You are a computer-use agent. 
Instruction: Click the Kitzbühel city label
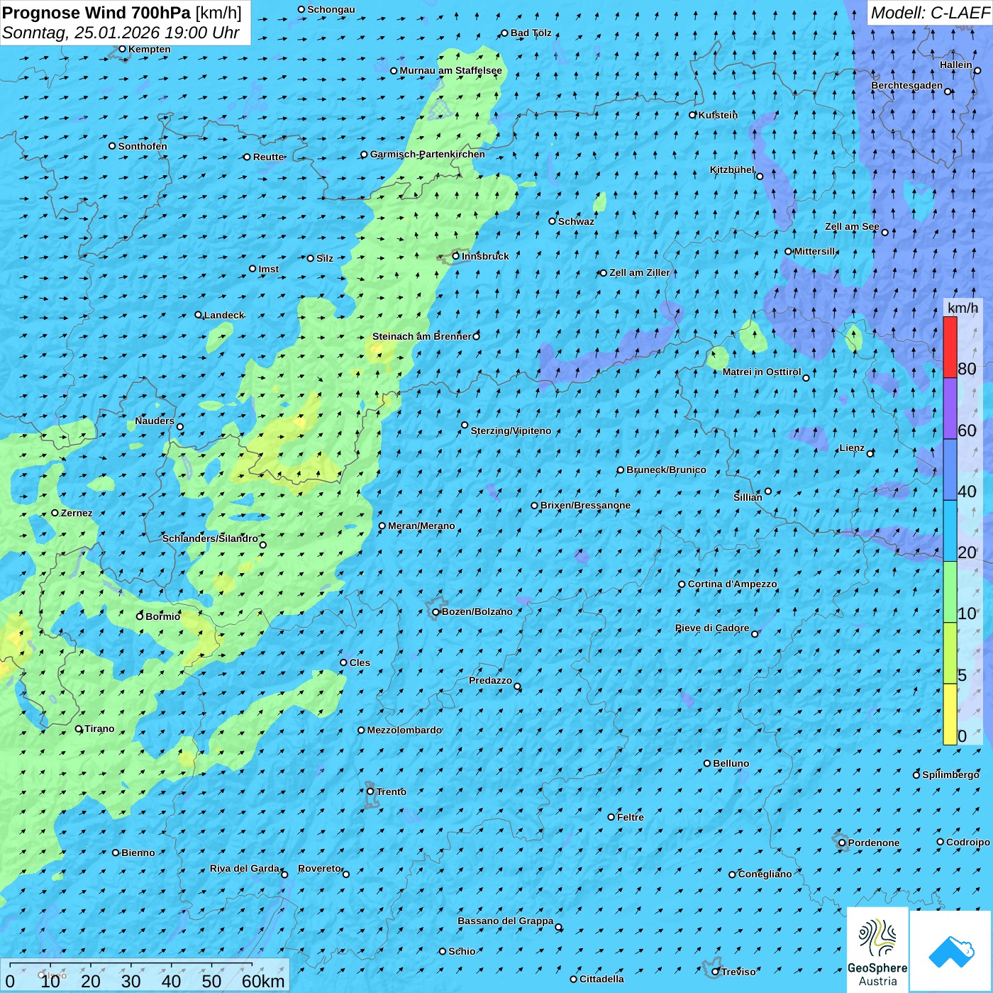tap(732, 170)
